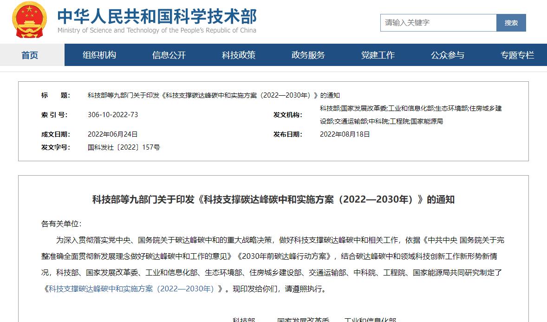
Task: Click the bold notice heading in article
Action: tap(273, 200)
